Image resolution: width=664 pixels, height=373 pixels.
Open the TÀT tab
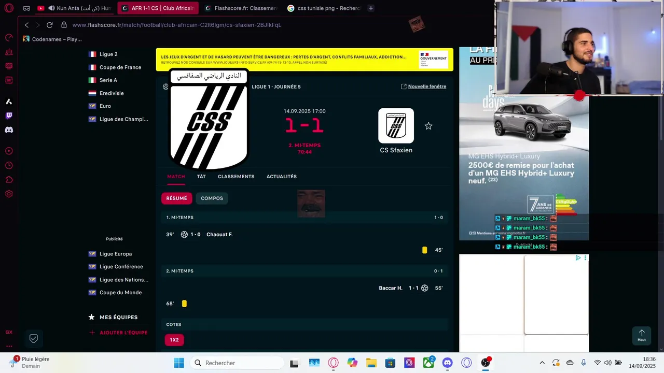coord(201,177)
